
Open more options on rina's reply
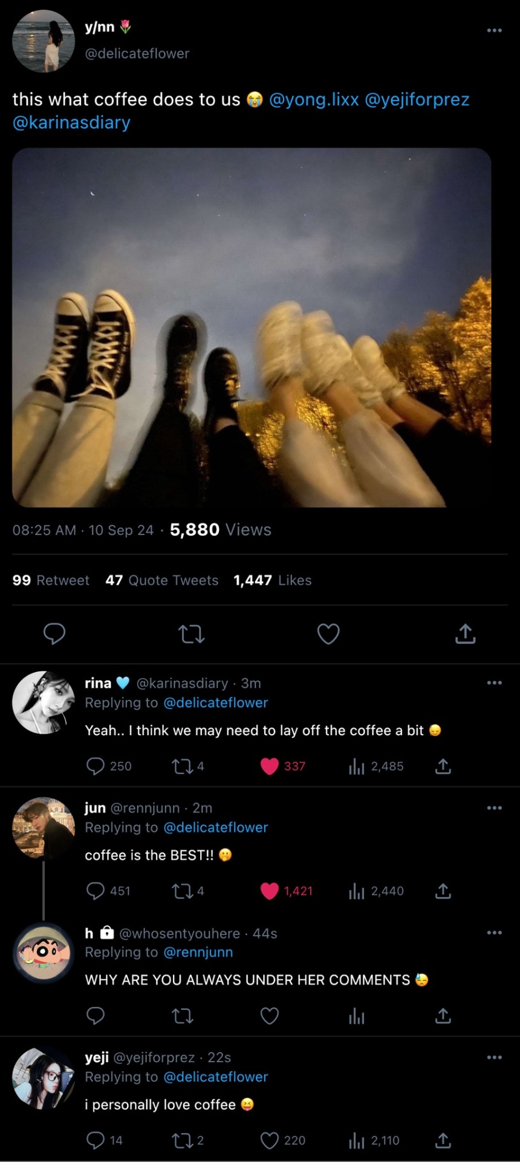tap(494, 683)
